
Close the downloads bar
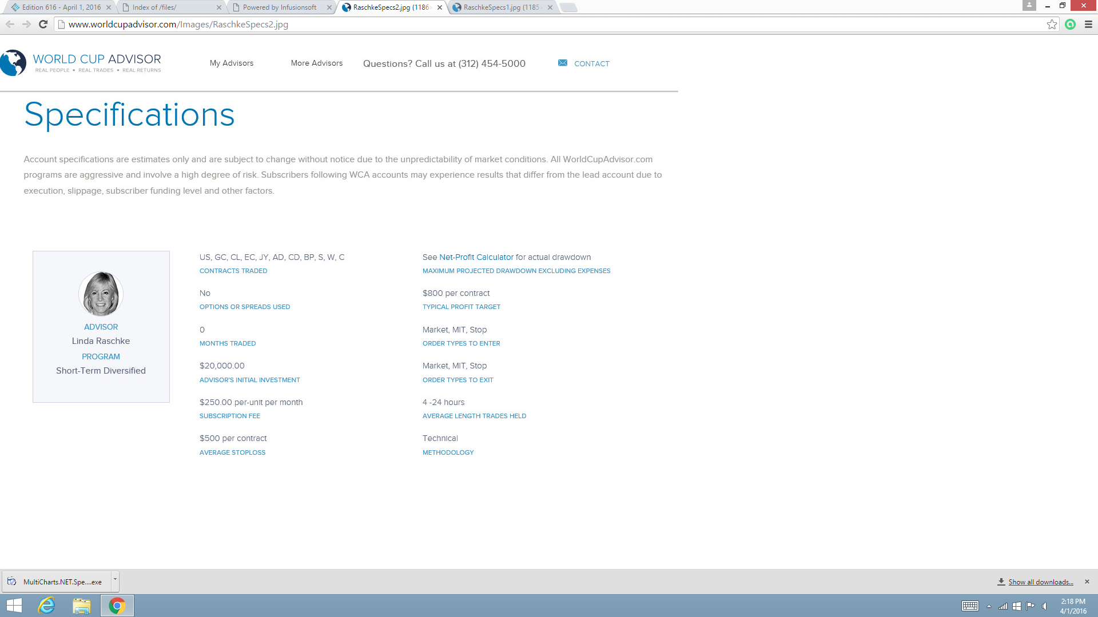tap(1087, 582)
